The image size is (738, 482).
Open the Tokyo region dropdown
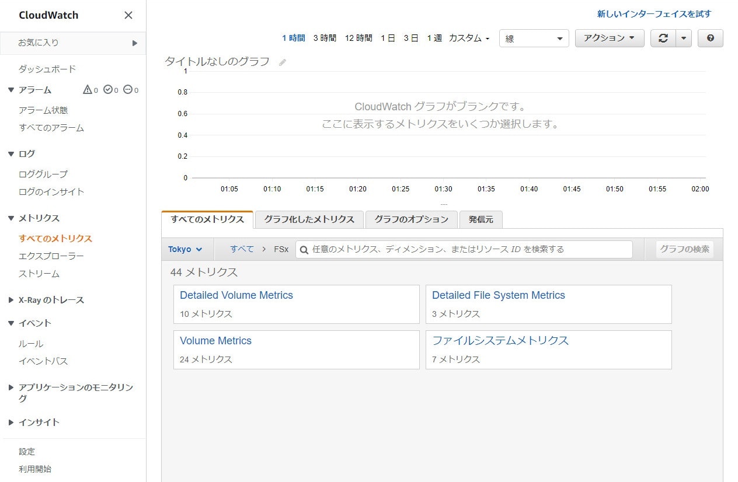(185, 249)
